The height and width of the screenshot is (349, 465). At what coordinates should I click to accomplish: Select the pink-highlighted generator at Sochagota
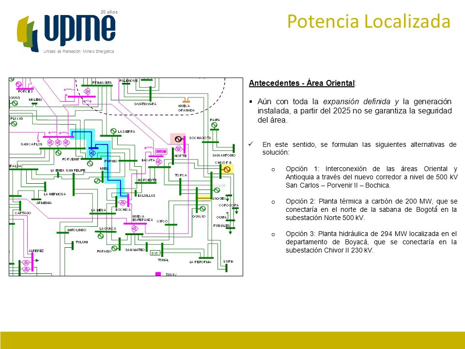(x=178, y=139)
